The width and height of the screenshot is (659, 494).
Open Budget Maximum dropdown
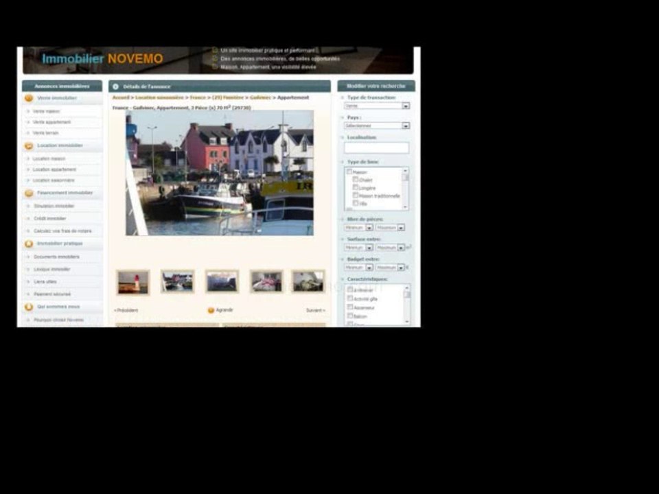(x=390, y=268)
